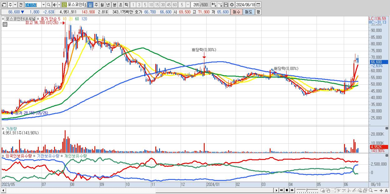Select the 주 weekly period tab

tap(96, 5)
